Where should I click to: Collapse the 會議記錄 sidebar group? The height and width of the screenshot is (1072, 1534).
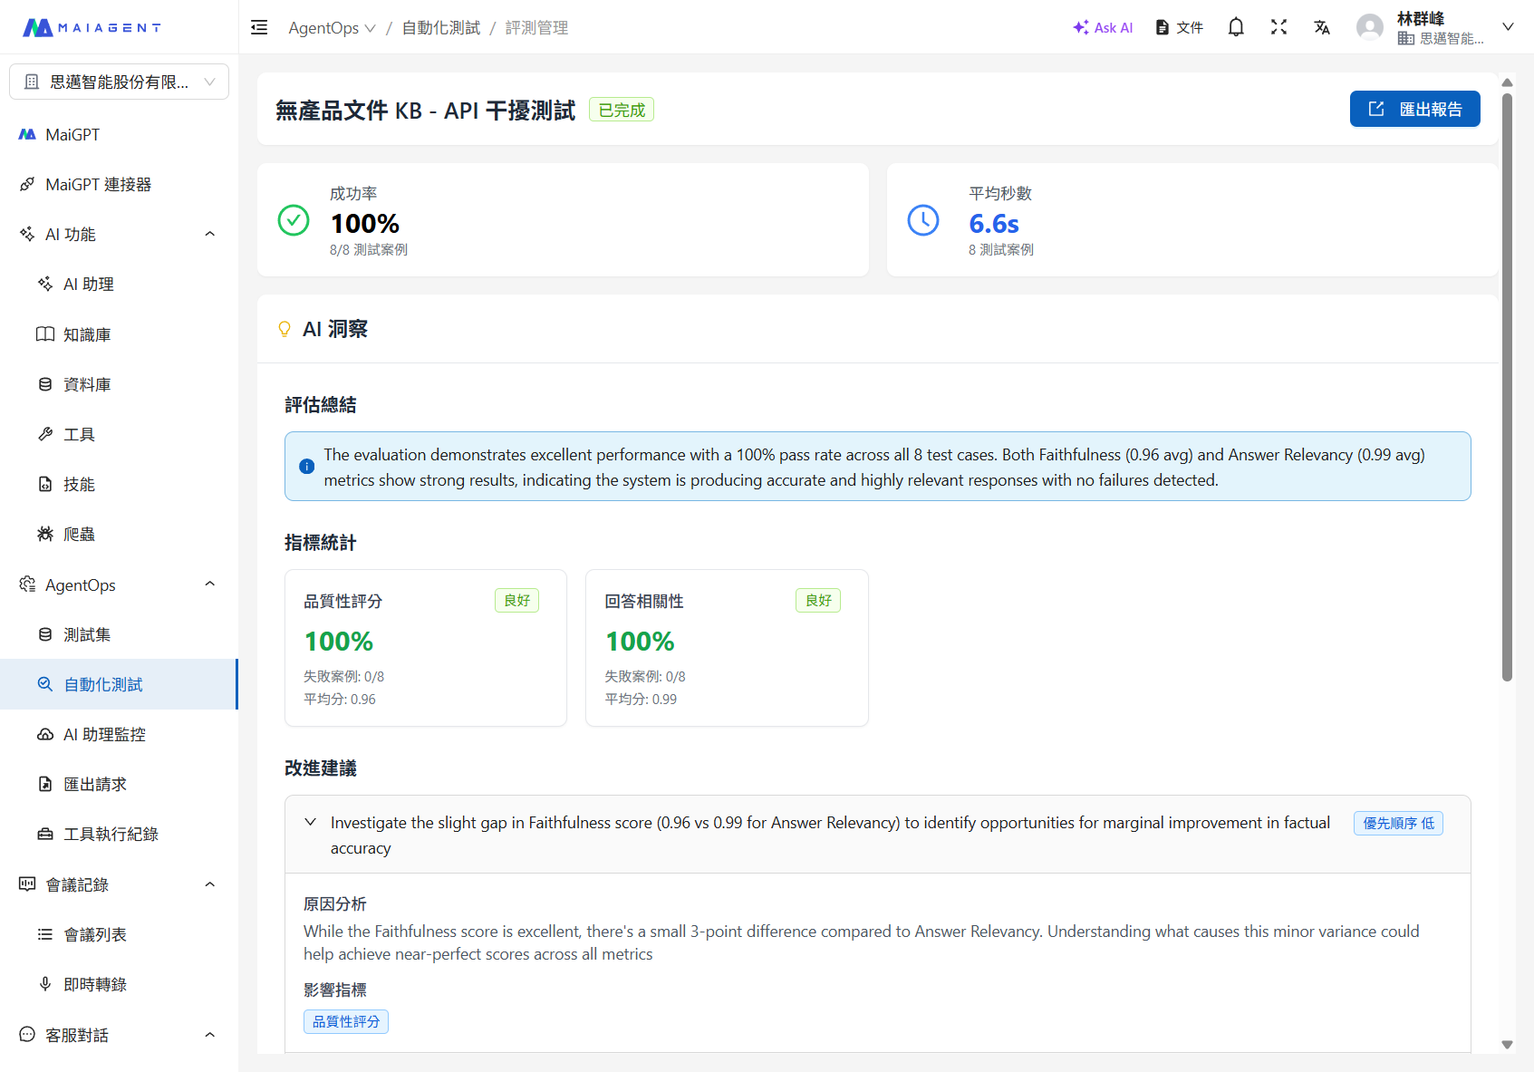(210, 884)
